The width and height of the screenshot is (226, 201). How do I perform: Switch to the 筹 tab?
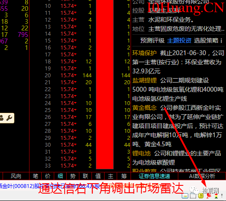(x=124, y=176)
